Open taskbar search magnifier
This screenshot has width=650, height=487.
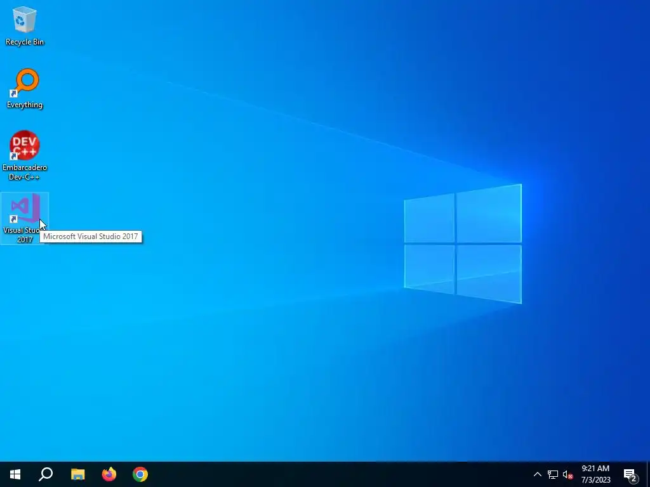pyautogui.click(x=46, y=474)
